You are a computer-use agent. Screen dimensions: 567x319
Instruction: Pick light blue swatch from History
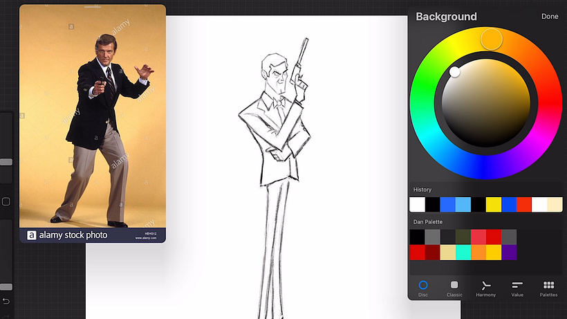(x=463, y=205)
